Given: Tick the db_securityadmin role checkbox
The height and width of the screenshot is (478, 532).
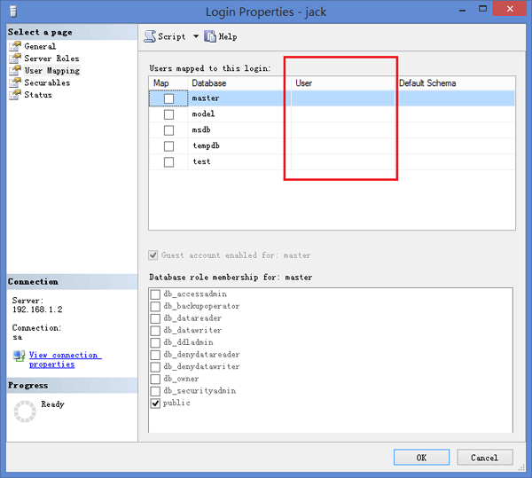Looking at the screenshot, I should click(x=155, y=391).
